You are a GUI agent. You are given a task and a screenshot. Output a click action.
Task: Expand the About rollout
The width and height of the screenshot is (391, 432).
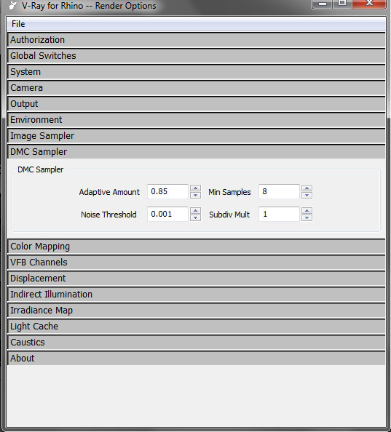tap(197, 358)
